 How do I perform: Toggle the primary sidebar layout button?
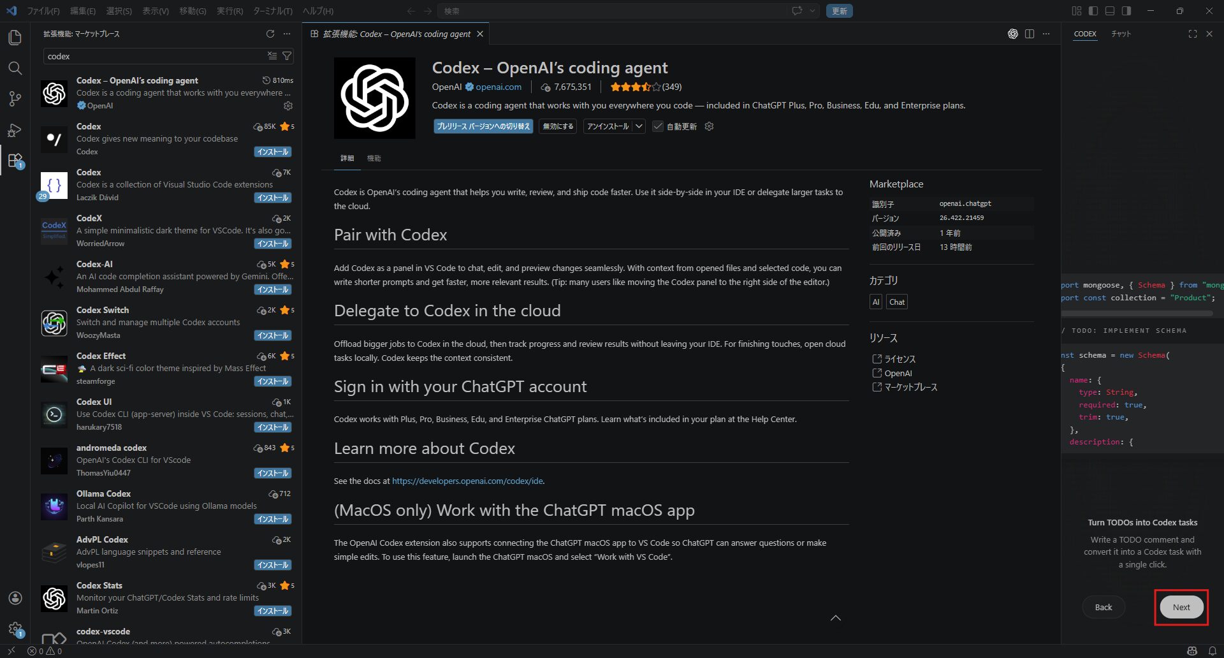(1093, 11)
